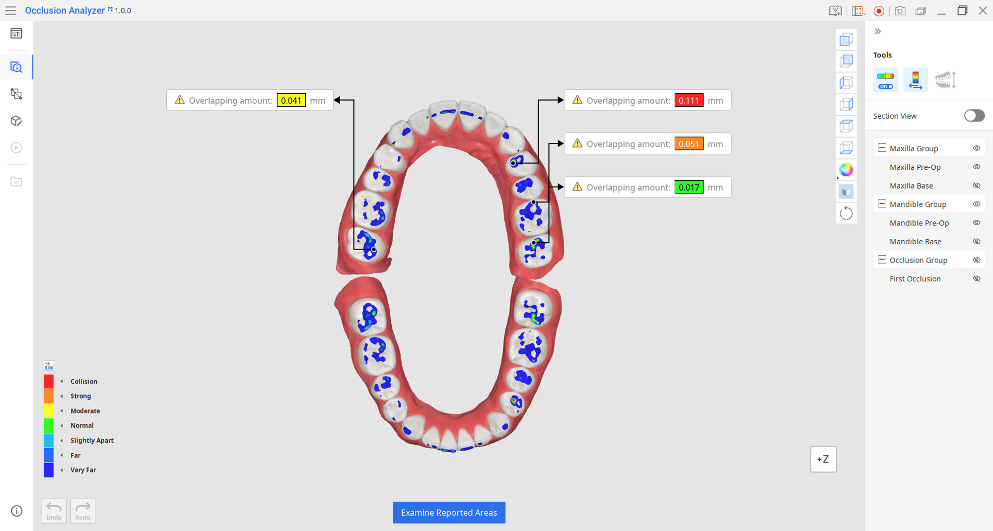This screenshot has width=993, height=531.
Task: Open the color wheel picker in view toolbar
Action: point(846,170)
